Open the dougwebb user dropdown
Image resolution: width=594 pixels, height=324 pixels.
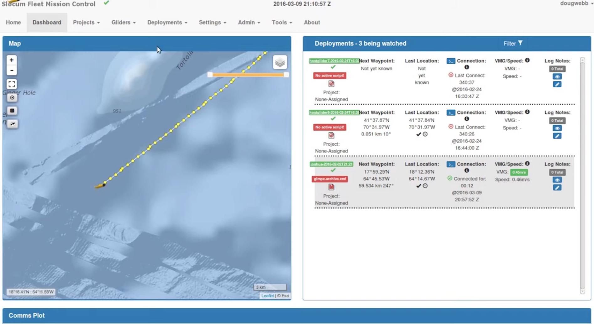(577, 3)
